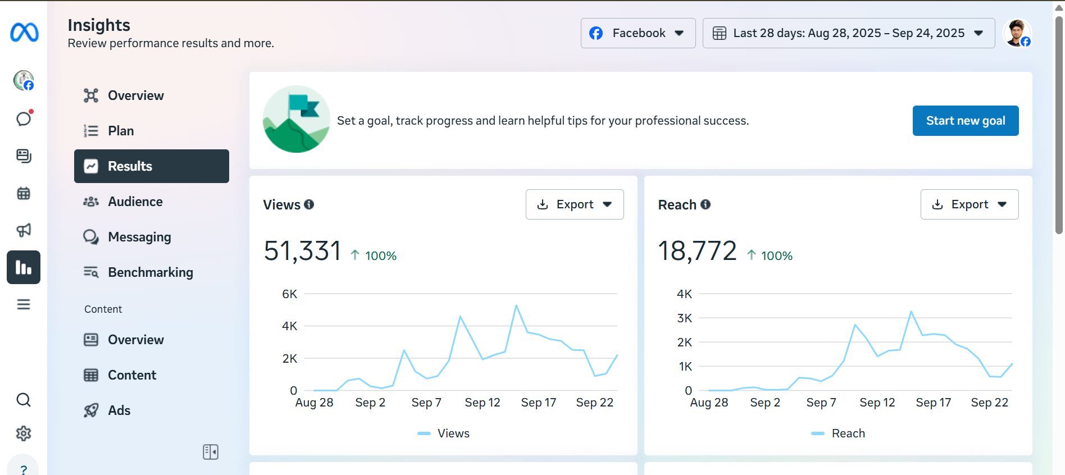
Task: Open the Last 28 days date range dropdown
Action: [x=848, y=33]
